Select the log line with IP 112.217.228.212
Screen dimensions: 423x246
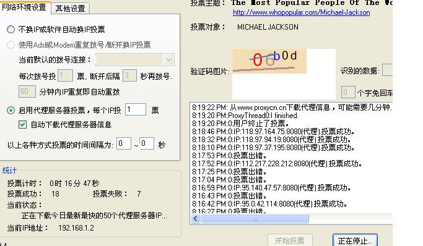click(x=277, y=164)
